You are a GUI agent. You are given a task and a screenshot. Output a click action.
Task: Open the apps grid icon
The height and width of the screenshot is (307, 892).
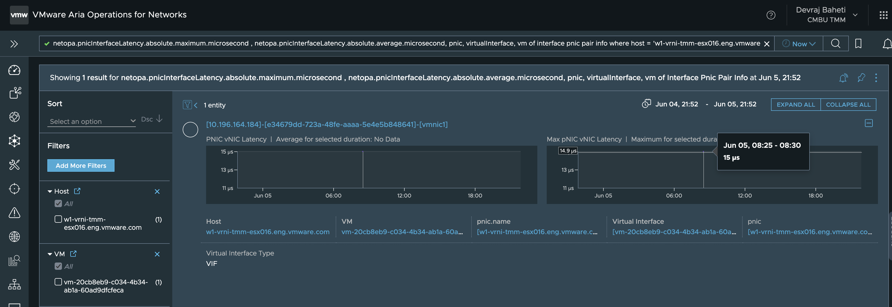point(883,15)
